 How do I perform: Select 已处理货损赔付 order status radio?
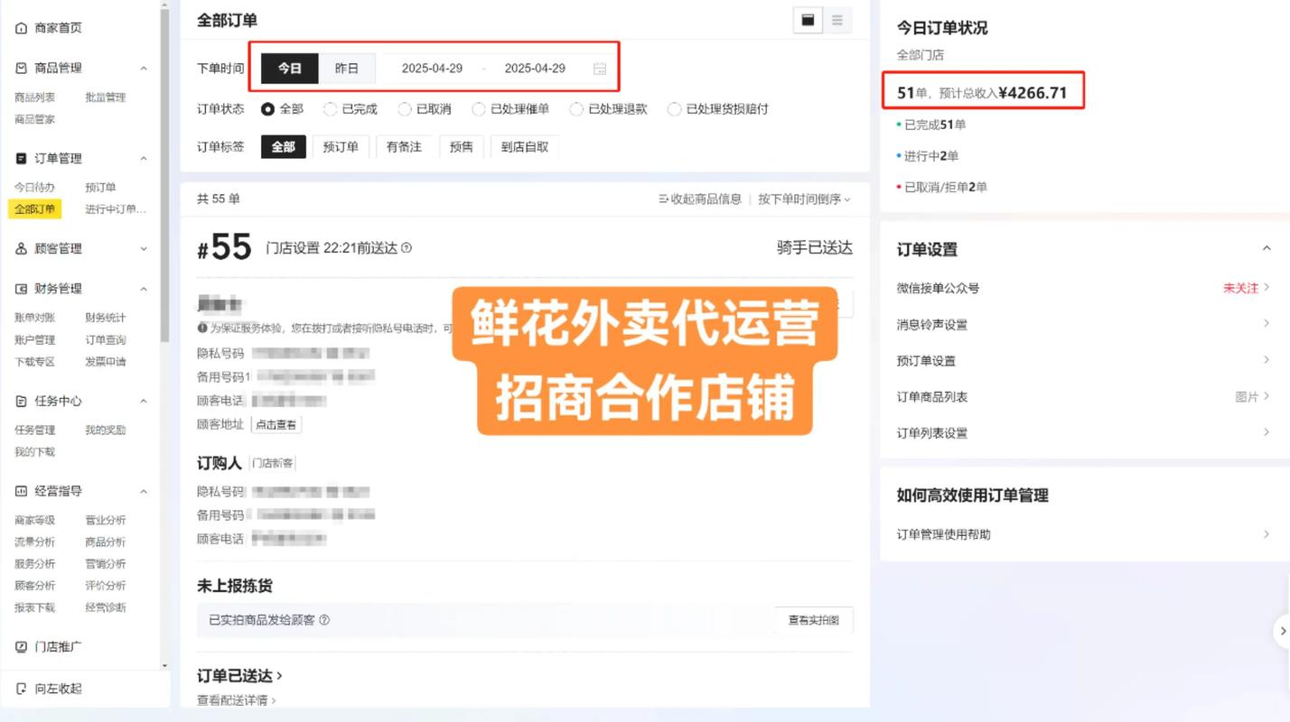(674, 109)
